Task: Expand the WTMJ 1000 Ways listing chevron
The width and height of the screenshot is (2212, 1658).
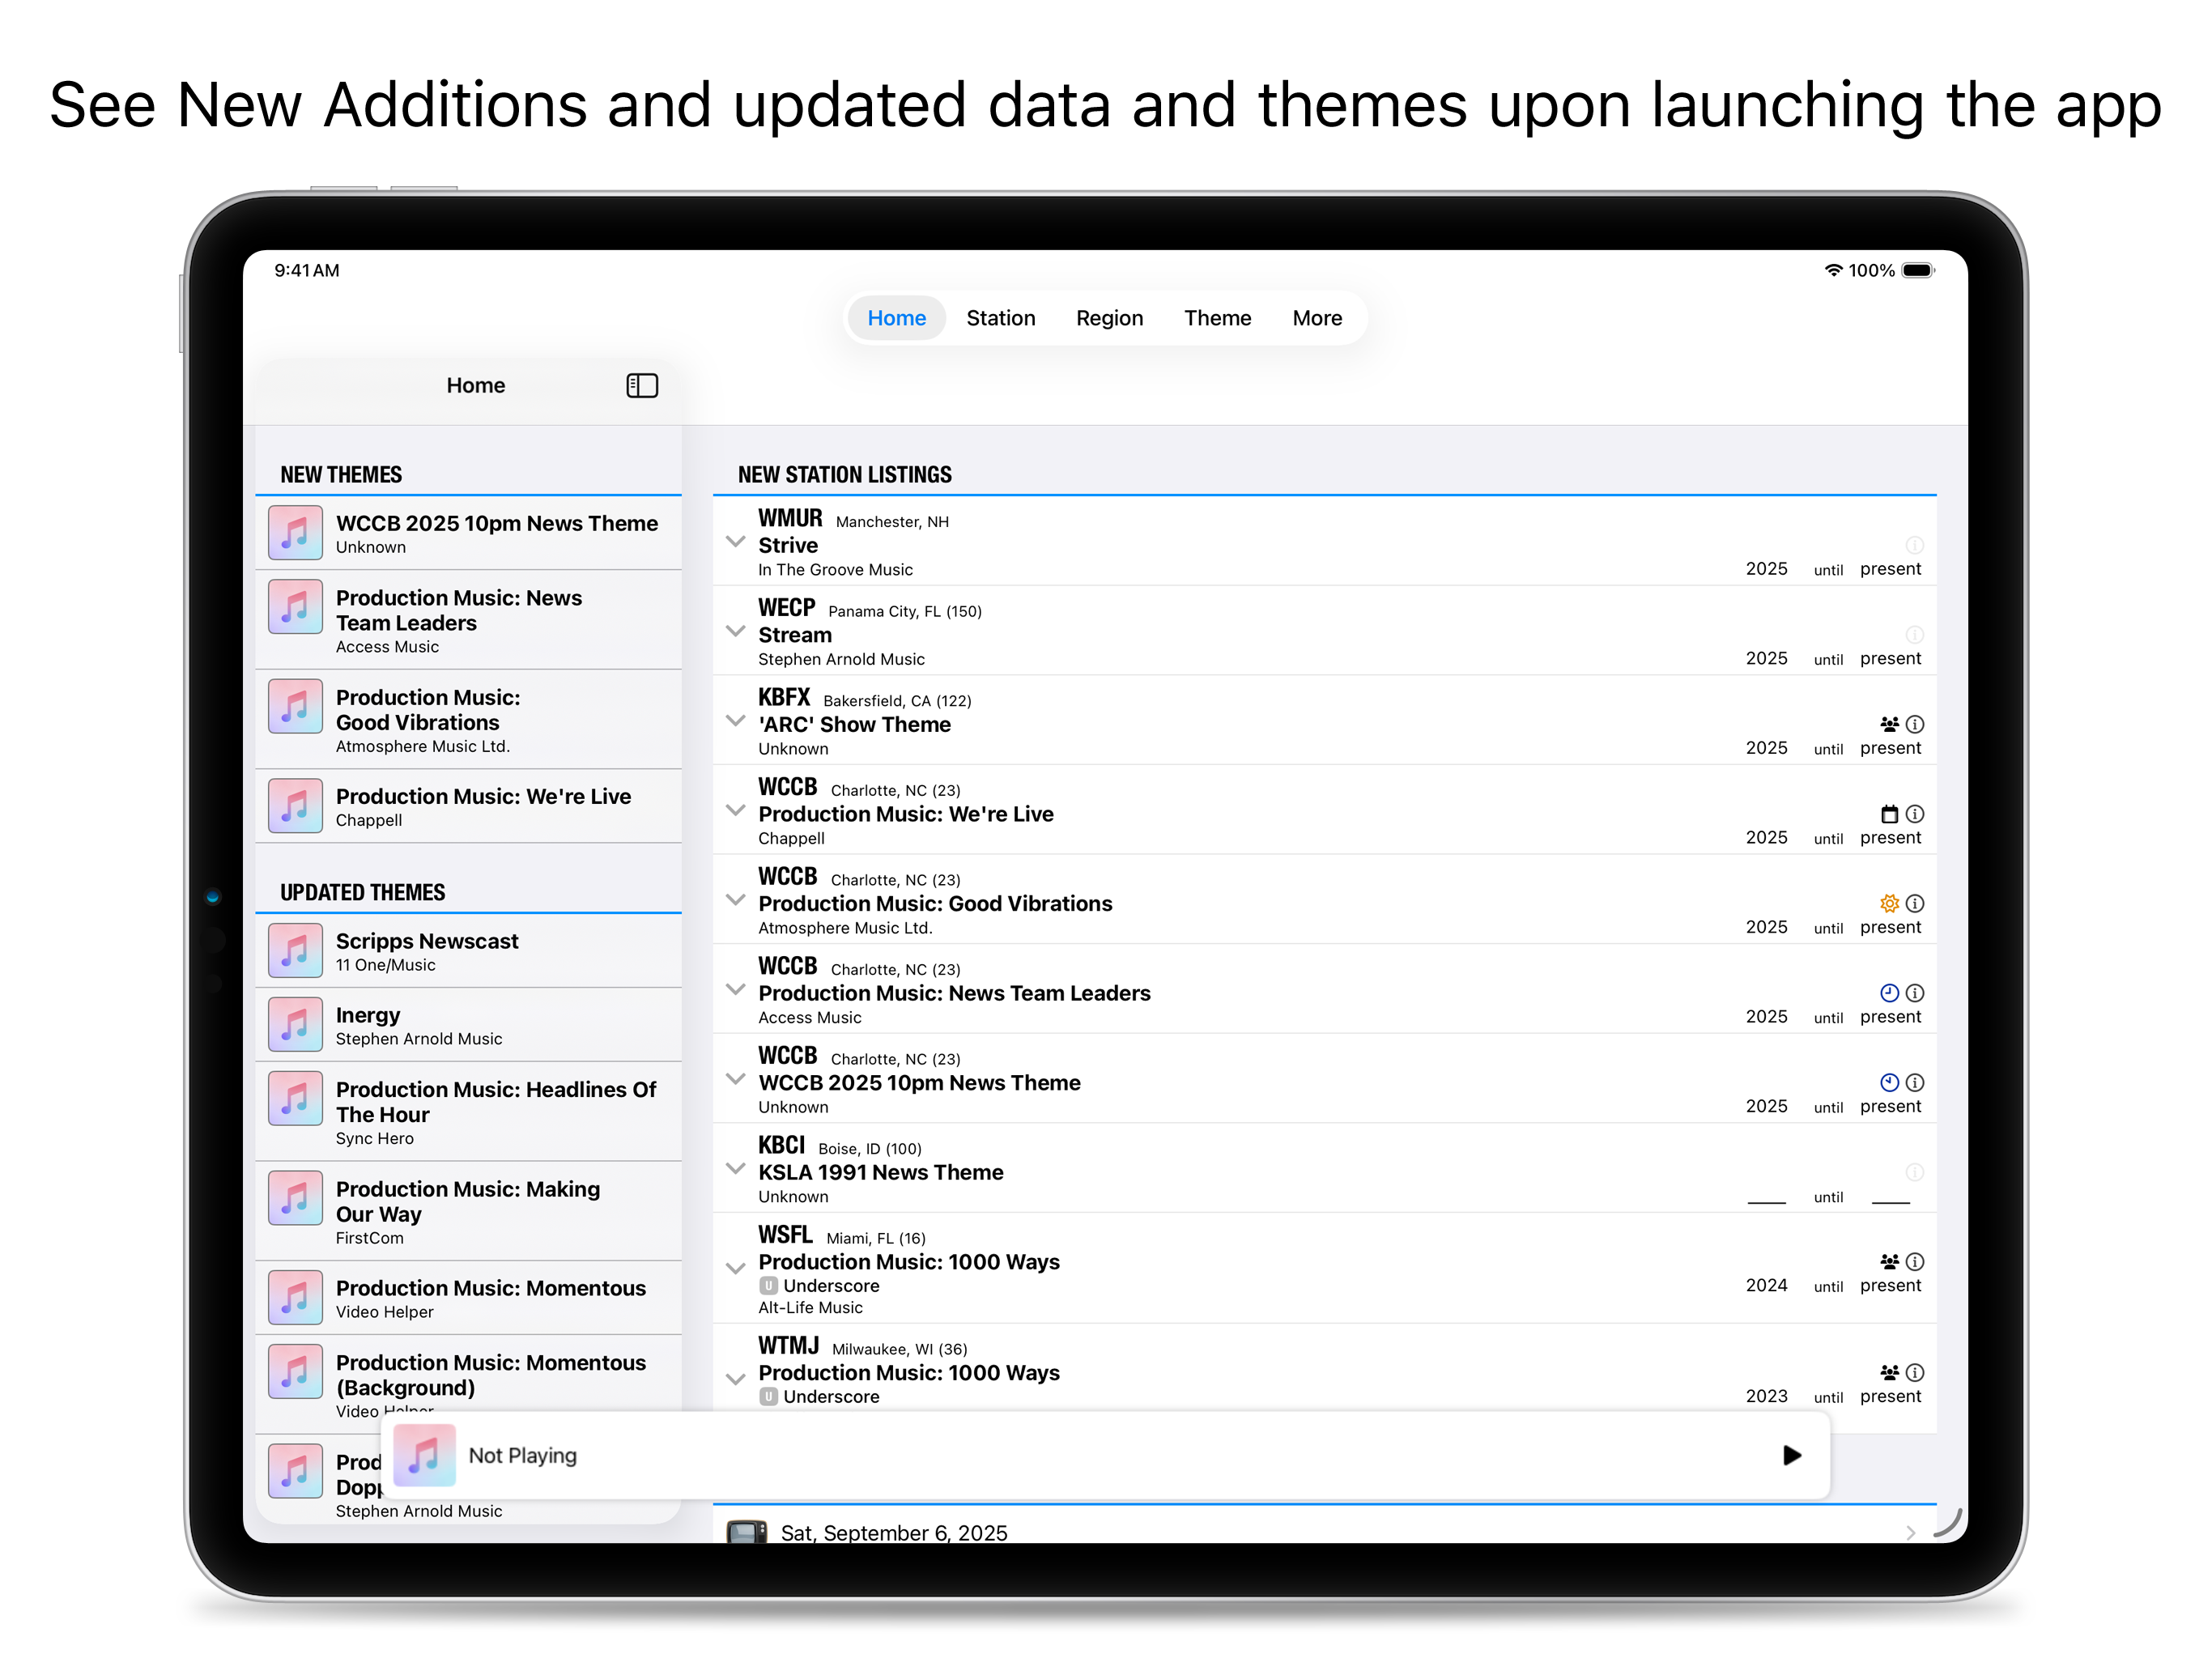Action: tap(735, 1379)
